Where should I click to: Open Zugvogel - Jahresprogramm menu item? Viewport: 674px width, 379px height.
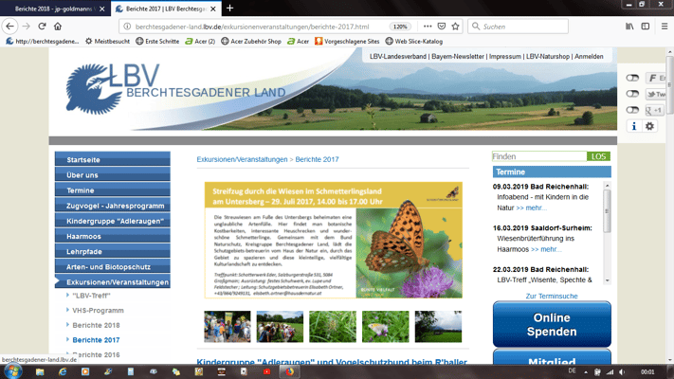pos(113,206)
